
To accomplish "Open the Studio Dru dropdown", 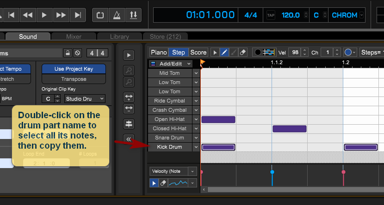I will [85, 99].
